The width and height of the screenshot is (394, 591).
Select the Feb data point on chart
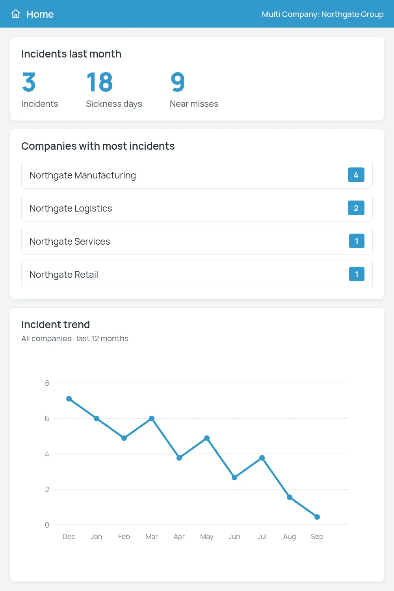[124, 438]
